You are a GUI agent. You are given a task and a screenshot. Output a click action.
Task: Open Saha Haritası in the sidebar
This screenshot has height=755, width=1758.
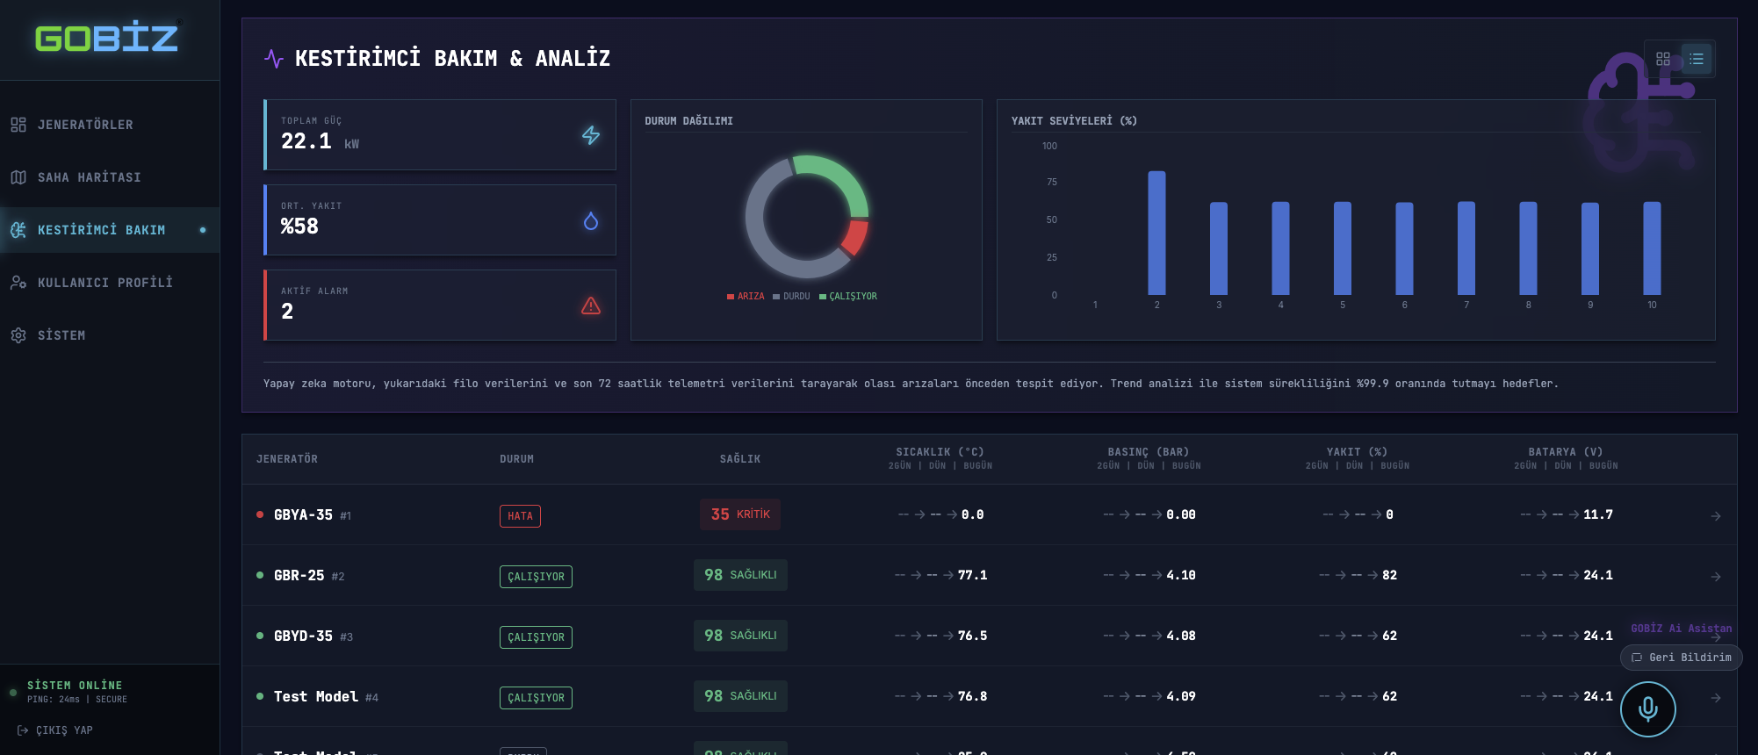89,177
